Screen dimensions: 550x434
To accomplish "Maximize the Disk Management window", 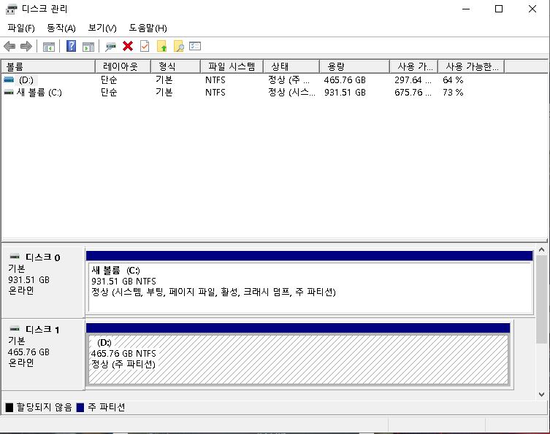I will pyautogui.click(x=499, y=9).
